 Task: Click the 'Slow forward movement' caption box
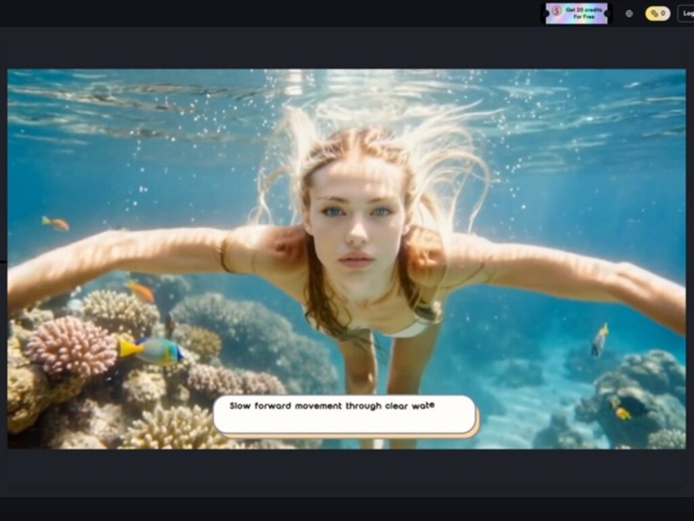click(x=344, y=414)
